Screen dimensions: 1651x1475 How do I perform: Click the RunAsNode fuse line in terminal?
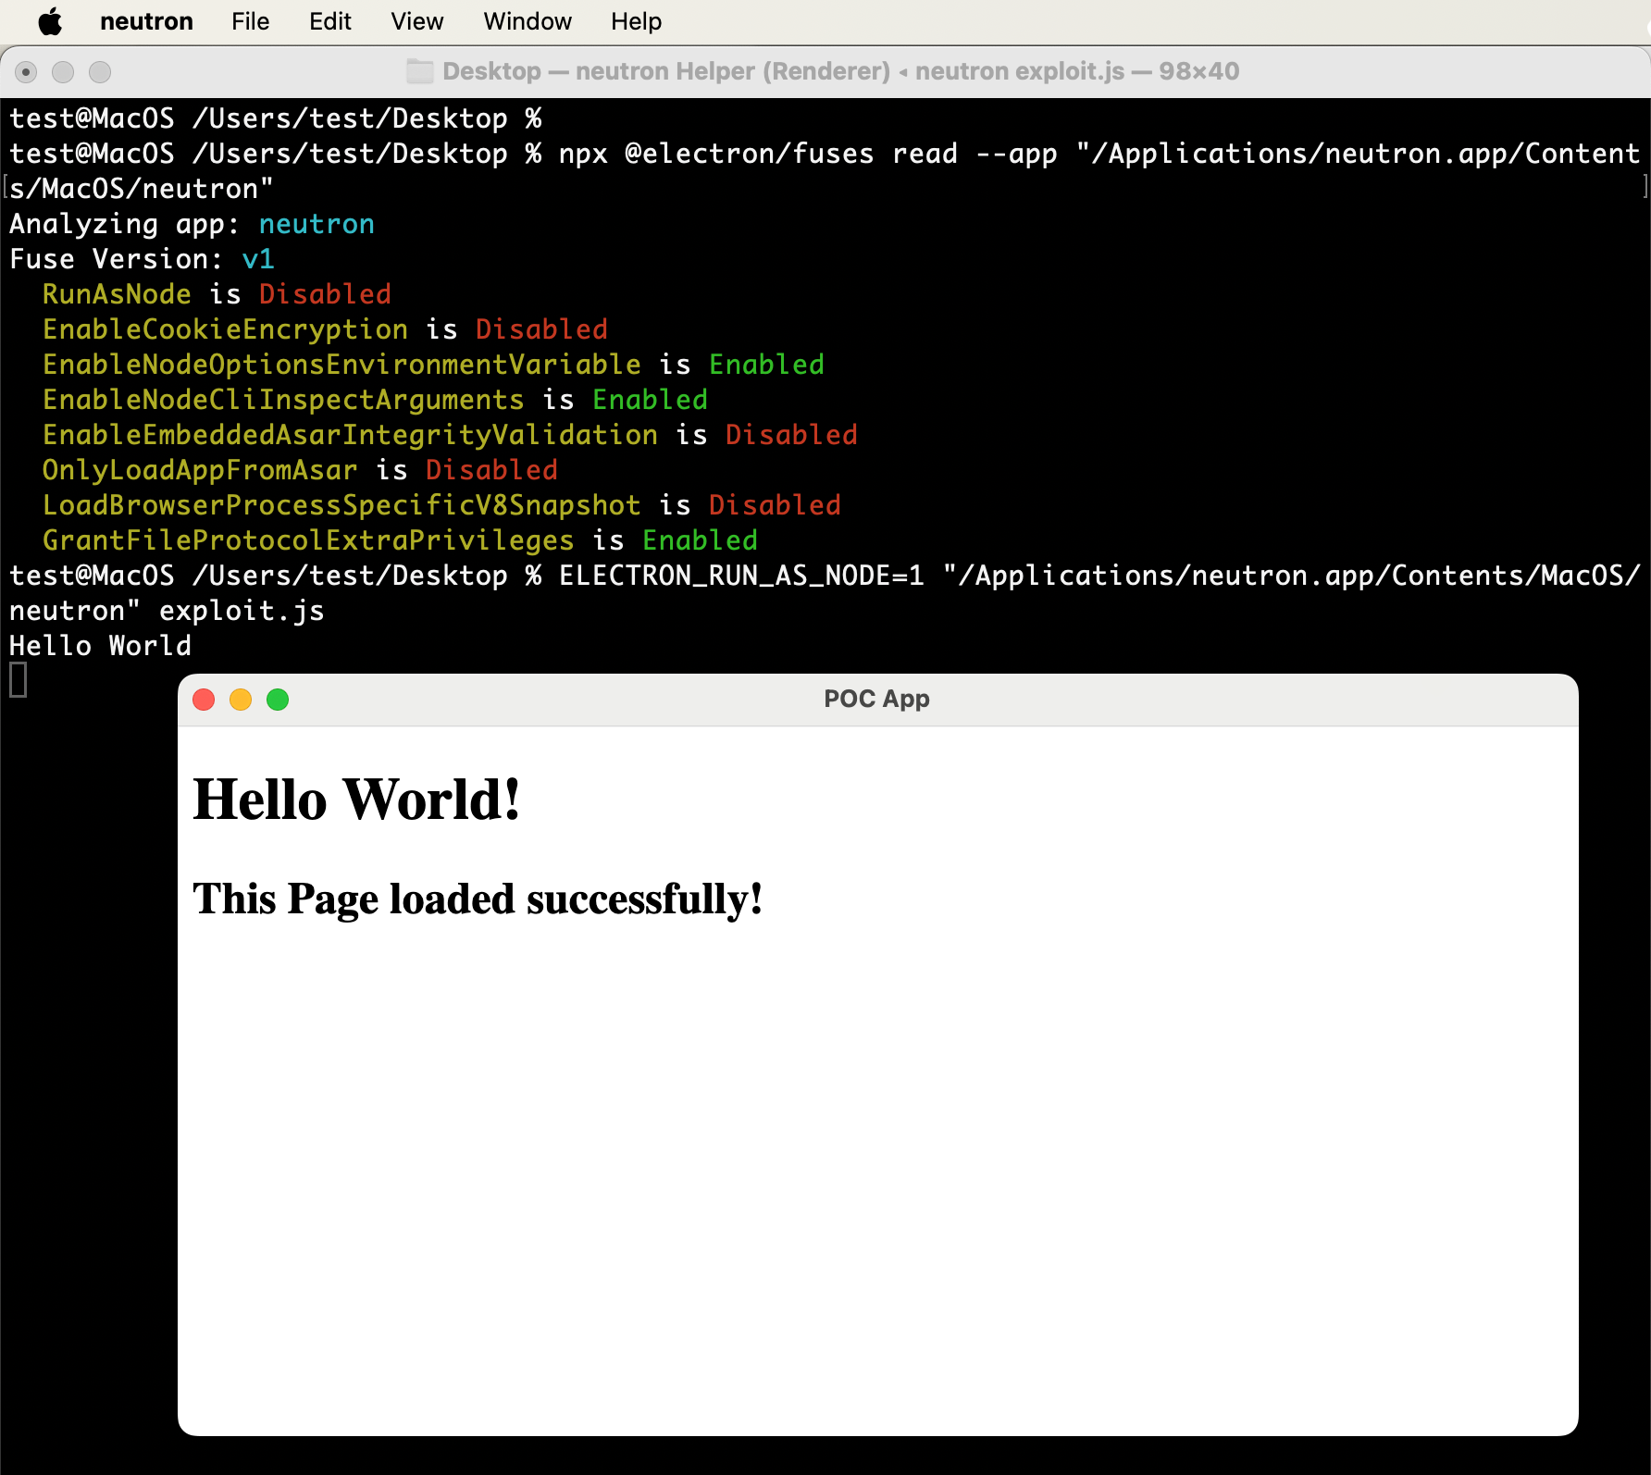(x=217, y=294)
